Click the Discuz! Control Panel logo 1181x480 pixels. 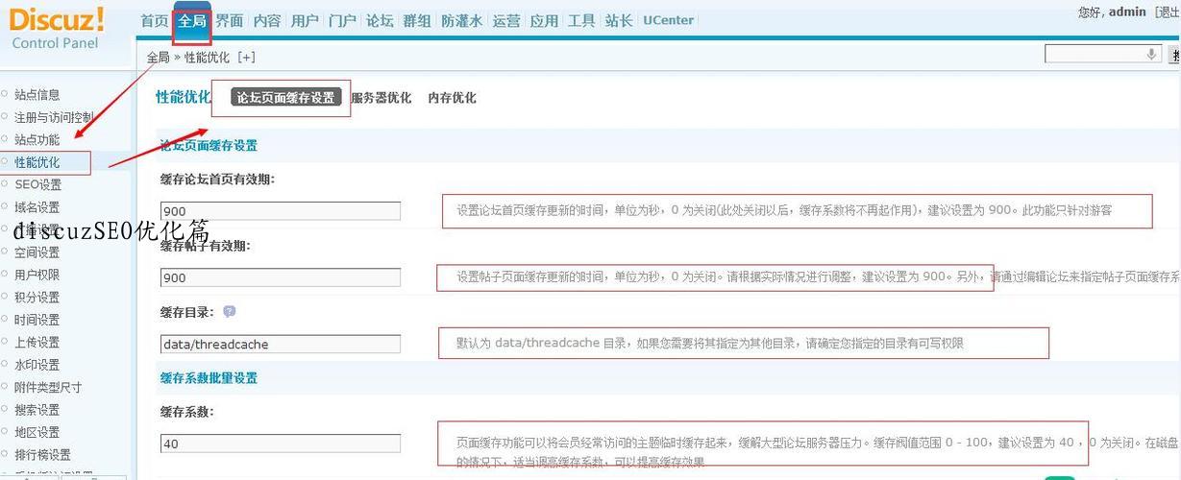pos(57,28)
